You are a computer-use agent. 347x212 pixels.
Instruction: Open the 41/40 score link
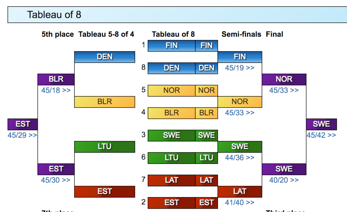(240, 203)
